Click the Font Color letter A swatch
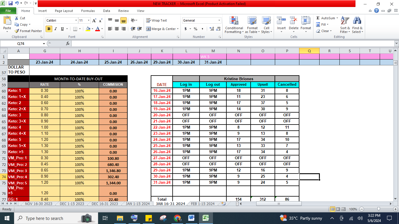This screenshot has height=224, width=399. [98, 29]
